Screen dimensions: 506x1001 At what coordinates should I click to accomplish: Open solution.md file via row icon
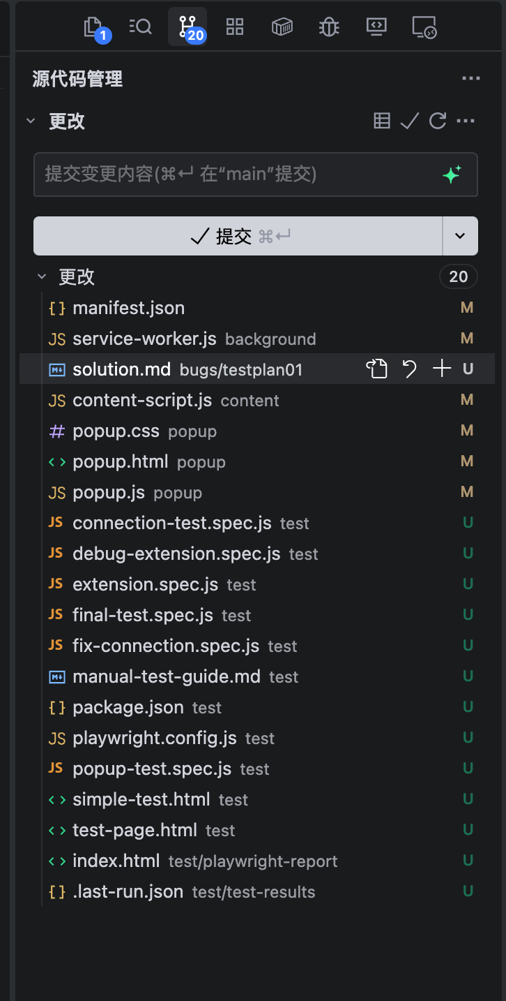click(377, 369)
